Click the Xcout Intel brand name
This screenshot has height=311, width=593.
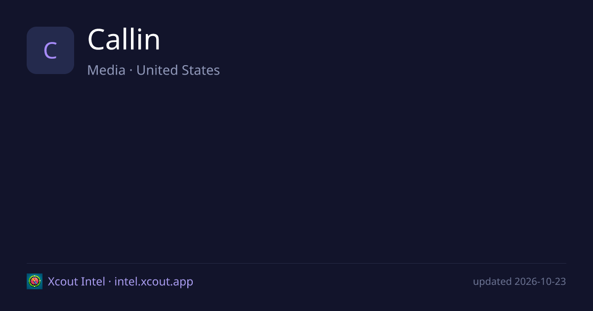(77, 281)
